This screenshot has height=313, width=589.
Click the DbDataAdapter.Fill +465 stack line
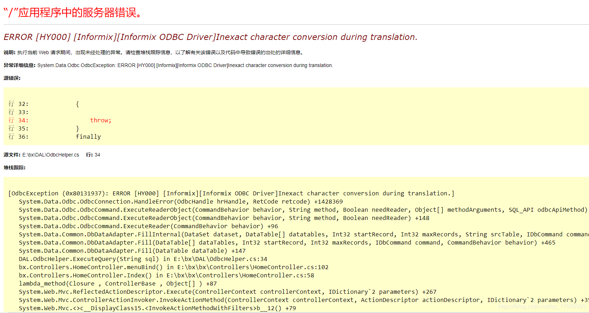[287, 243]
